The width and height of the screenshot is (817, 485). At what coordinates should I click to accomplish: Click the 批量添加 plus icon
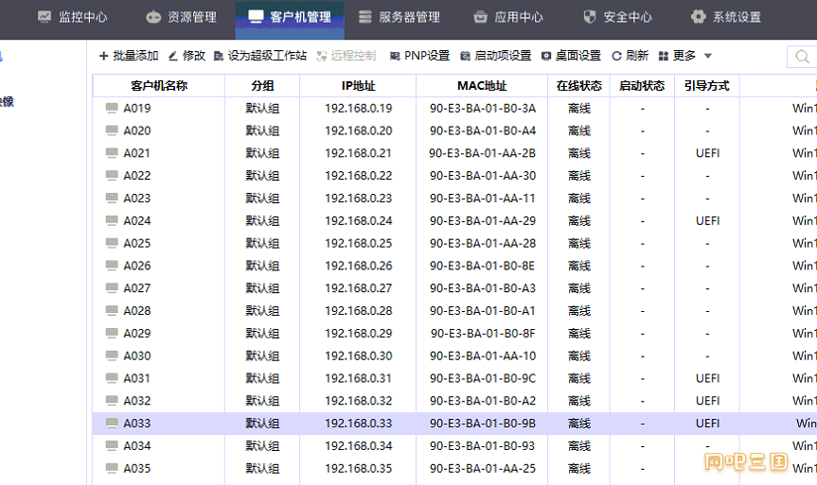[x=103, y=56]
